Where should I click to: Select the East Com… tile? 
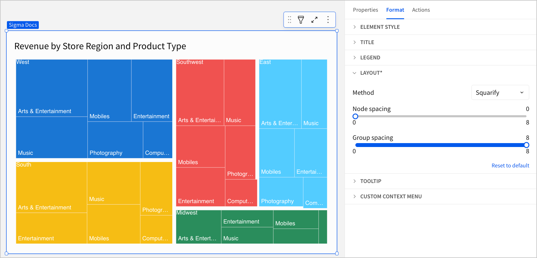315,193
